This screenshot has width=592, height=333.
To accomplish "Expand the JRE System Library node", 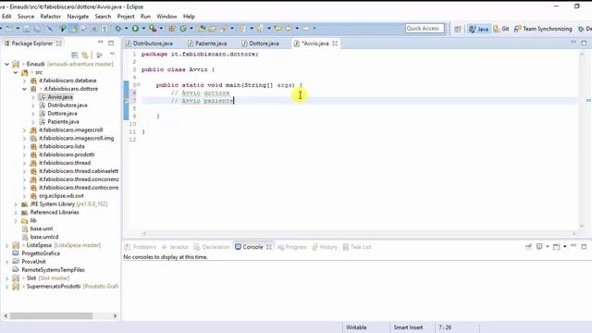I will pyautogui.click(x=16, y=204).
